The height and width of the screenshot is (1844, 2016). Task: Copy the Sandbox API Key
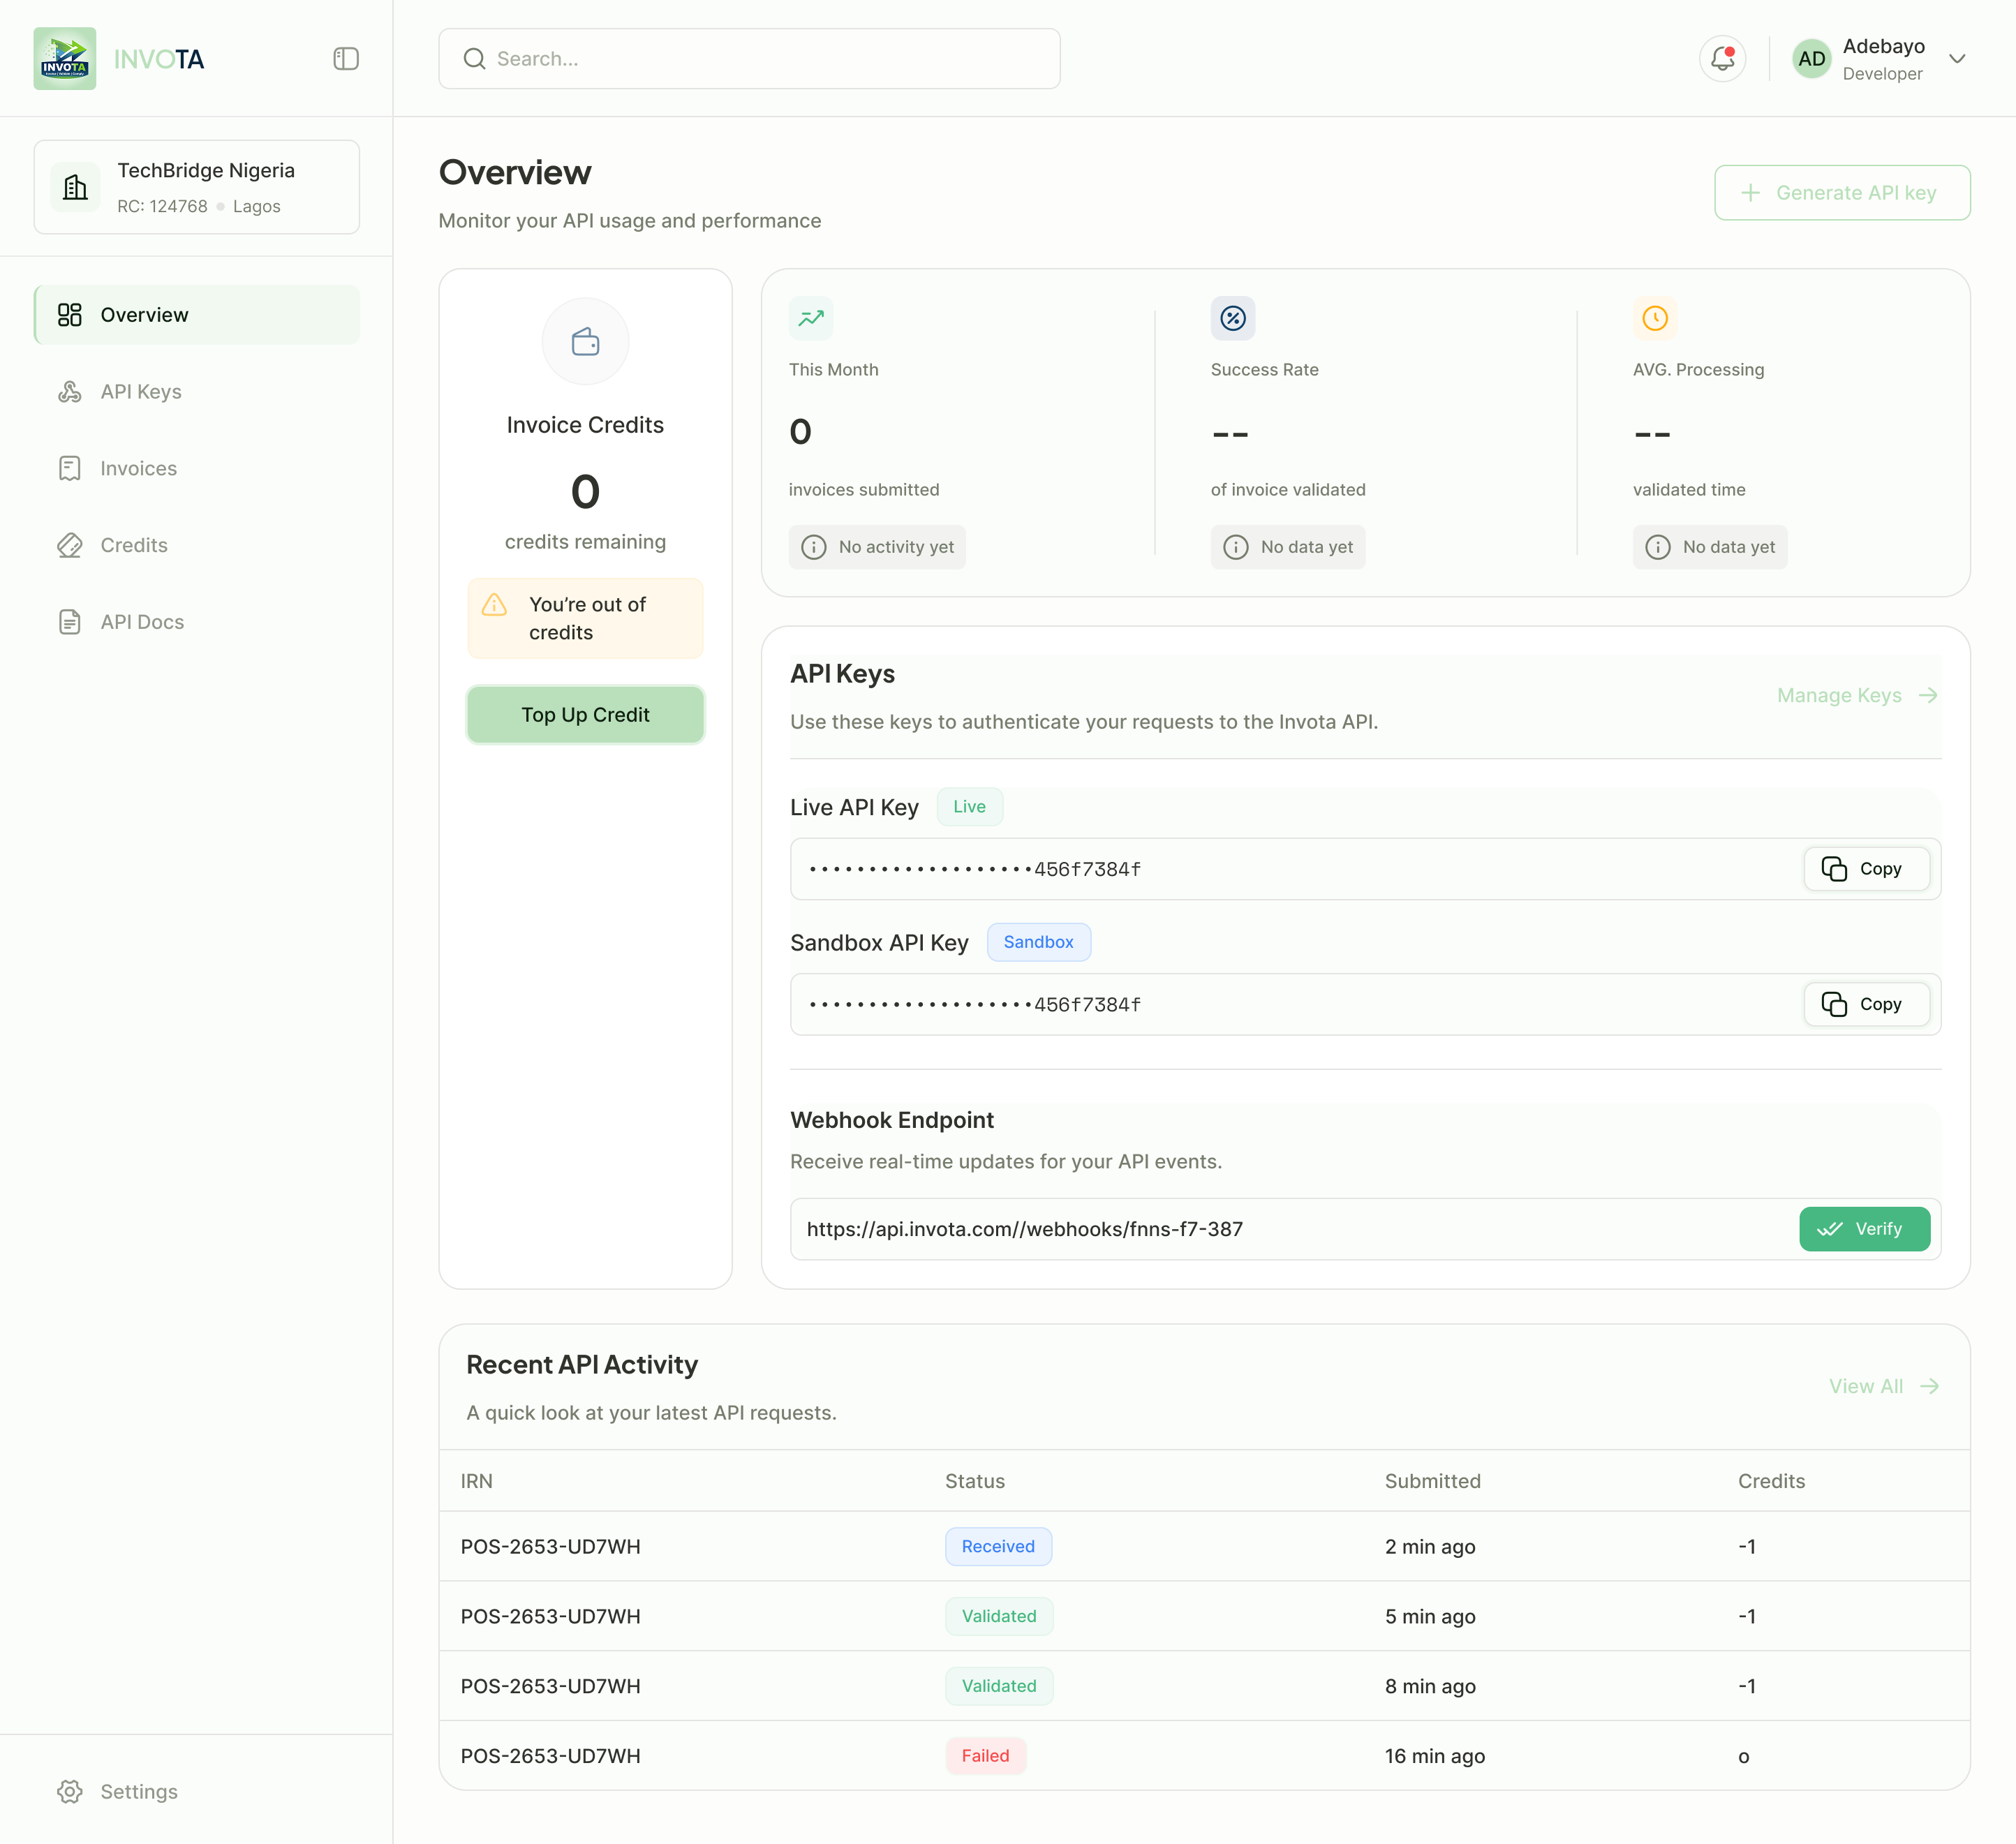click(1866, 1004)
